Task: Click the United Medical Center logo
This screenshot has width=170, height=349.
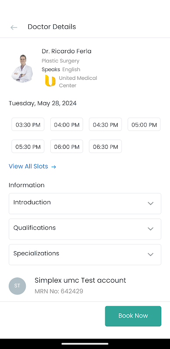Action: coord(50,81)
